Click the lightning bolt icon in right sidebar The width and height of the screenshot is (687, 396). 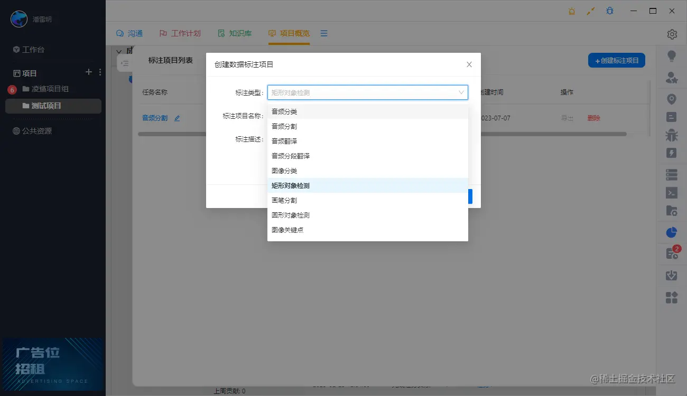672,153
